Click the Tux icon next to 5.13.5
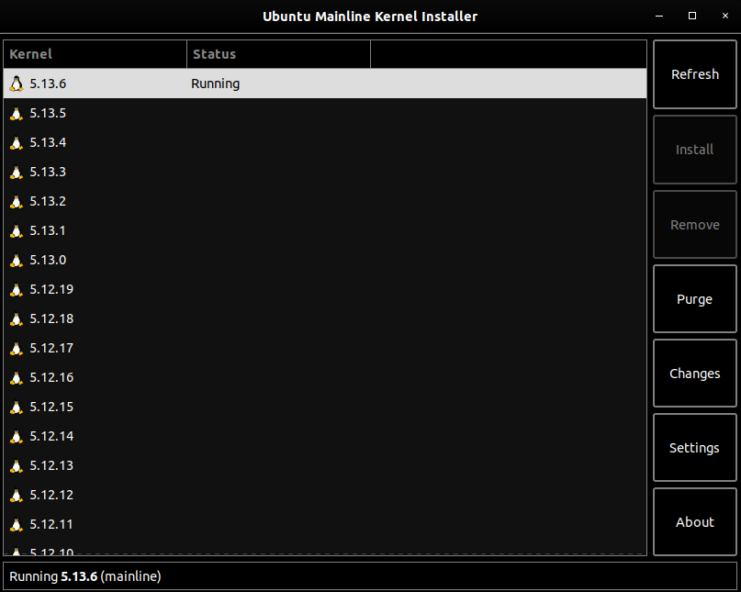 pyautogui.click(x=17, y=114)
